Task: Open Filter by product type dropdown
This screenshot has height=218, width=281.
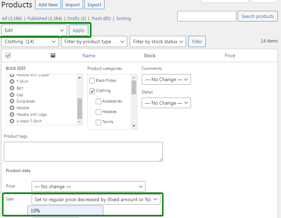Action: coord(94,42)
